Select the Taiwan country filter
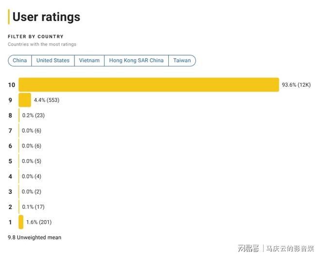Viewport: 321px width, 256px height. 182,61
